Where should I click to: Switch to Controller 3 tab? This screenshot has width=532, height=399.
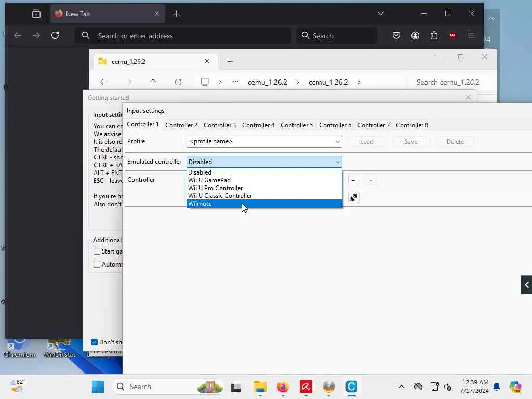[x=220, y=125]
